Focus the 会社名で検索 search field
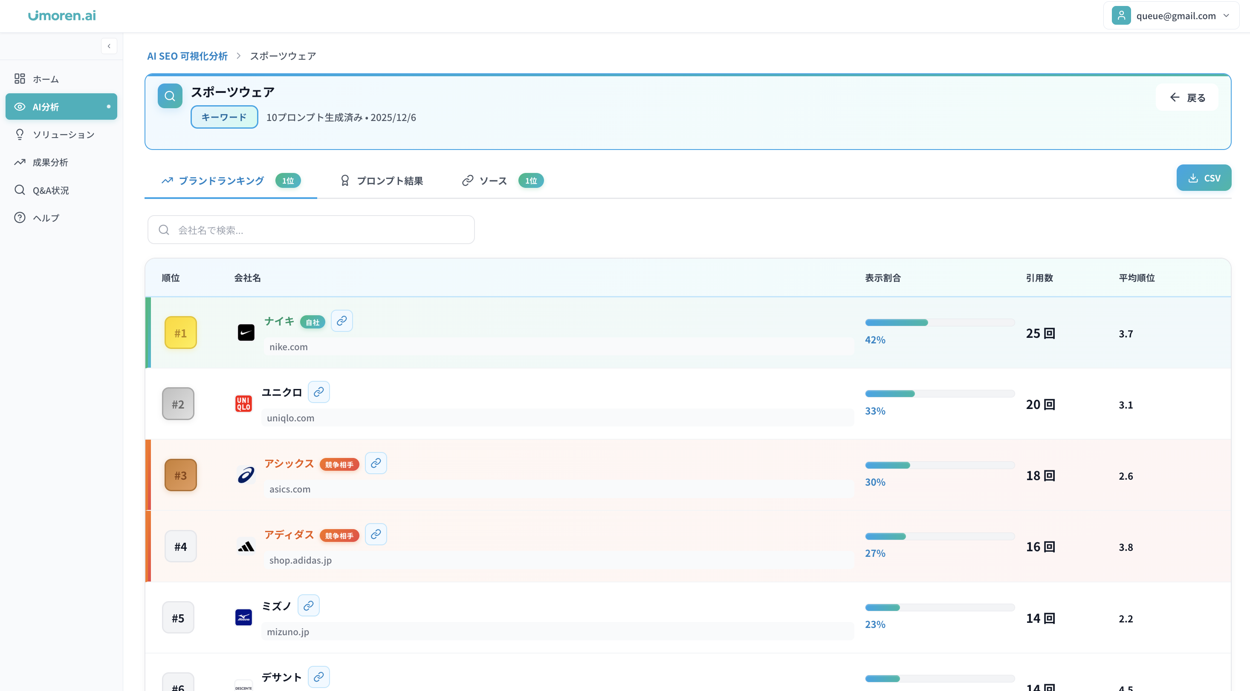Screen dimensions: 1250x691 click(x=310, y=230)
